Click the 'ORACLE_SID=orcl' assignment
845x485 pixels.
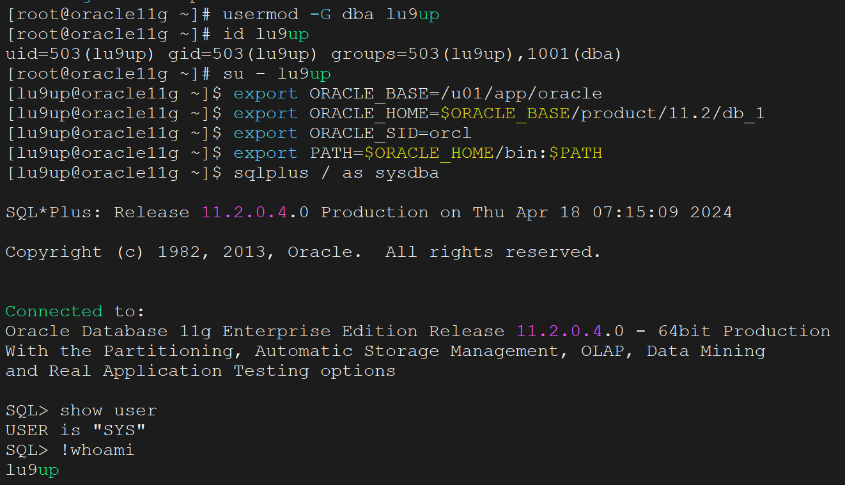click(x=390, y=134)
